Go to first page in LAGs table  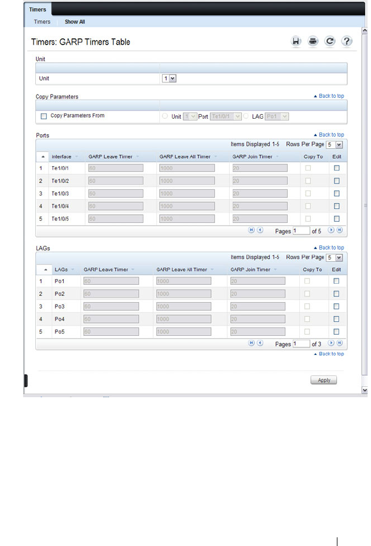251,343
